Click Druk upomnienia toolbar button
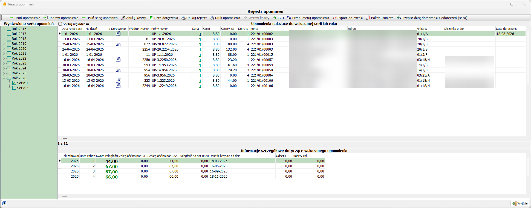Image resolution: width=531 pixels, height=208 pixels. click(x=225, y=18)
